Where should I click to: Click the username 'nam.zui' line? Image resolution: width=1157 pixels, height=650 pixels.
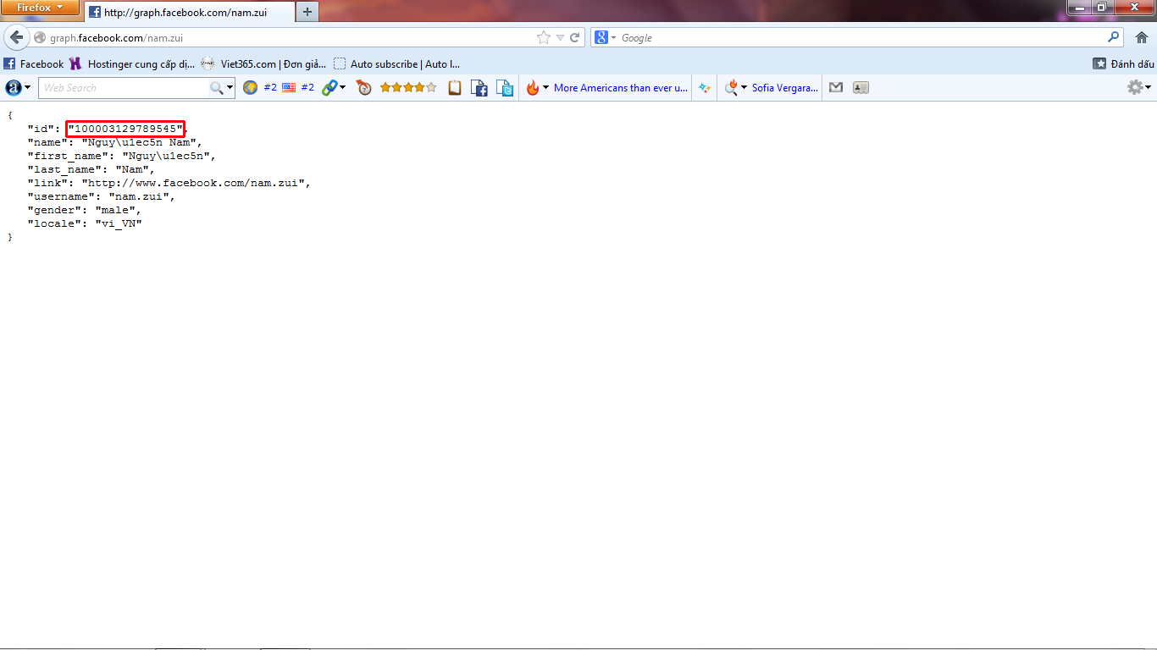tap(102, 196)
